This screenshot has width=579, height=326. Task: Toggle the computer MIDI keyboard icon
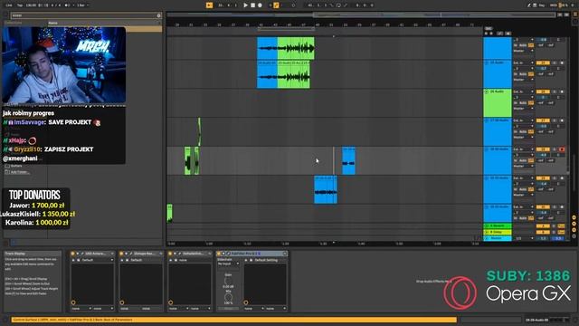(535, 5)
